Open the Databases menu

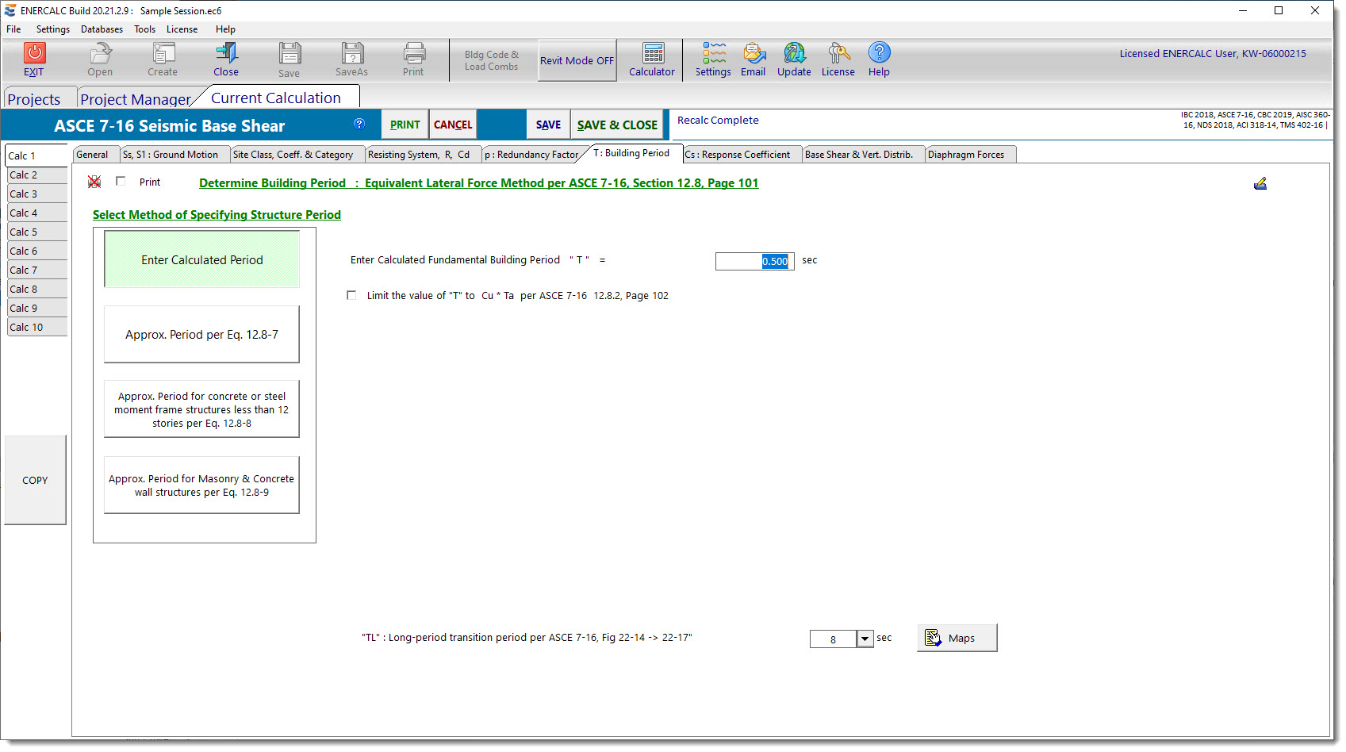click(102, 29)
